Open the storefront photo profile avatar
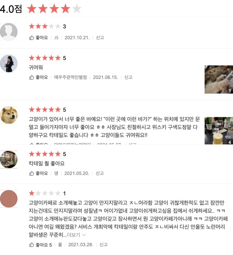Image resolution: width=233 pixels, height=255 pixels. coord(9,159)
